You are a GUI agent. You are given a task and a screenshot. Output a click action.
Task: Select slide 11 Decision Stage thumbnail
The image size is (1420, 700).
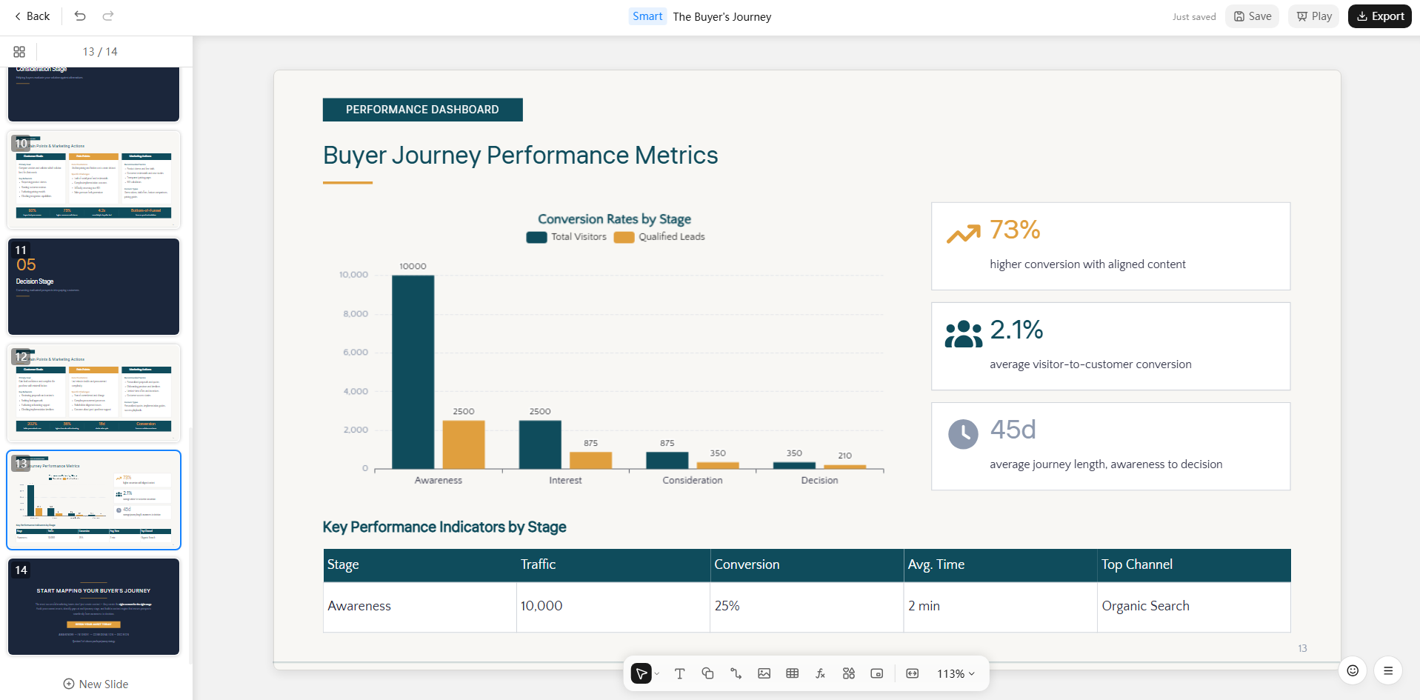(x=93, y=287)
